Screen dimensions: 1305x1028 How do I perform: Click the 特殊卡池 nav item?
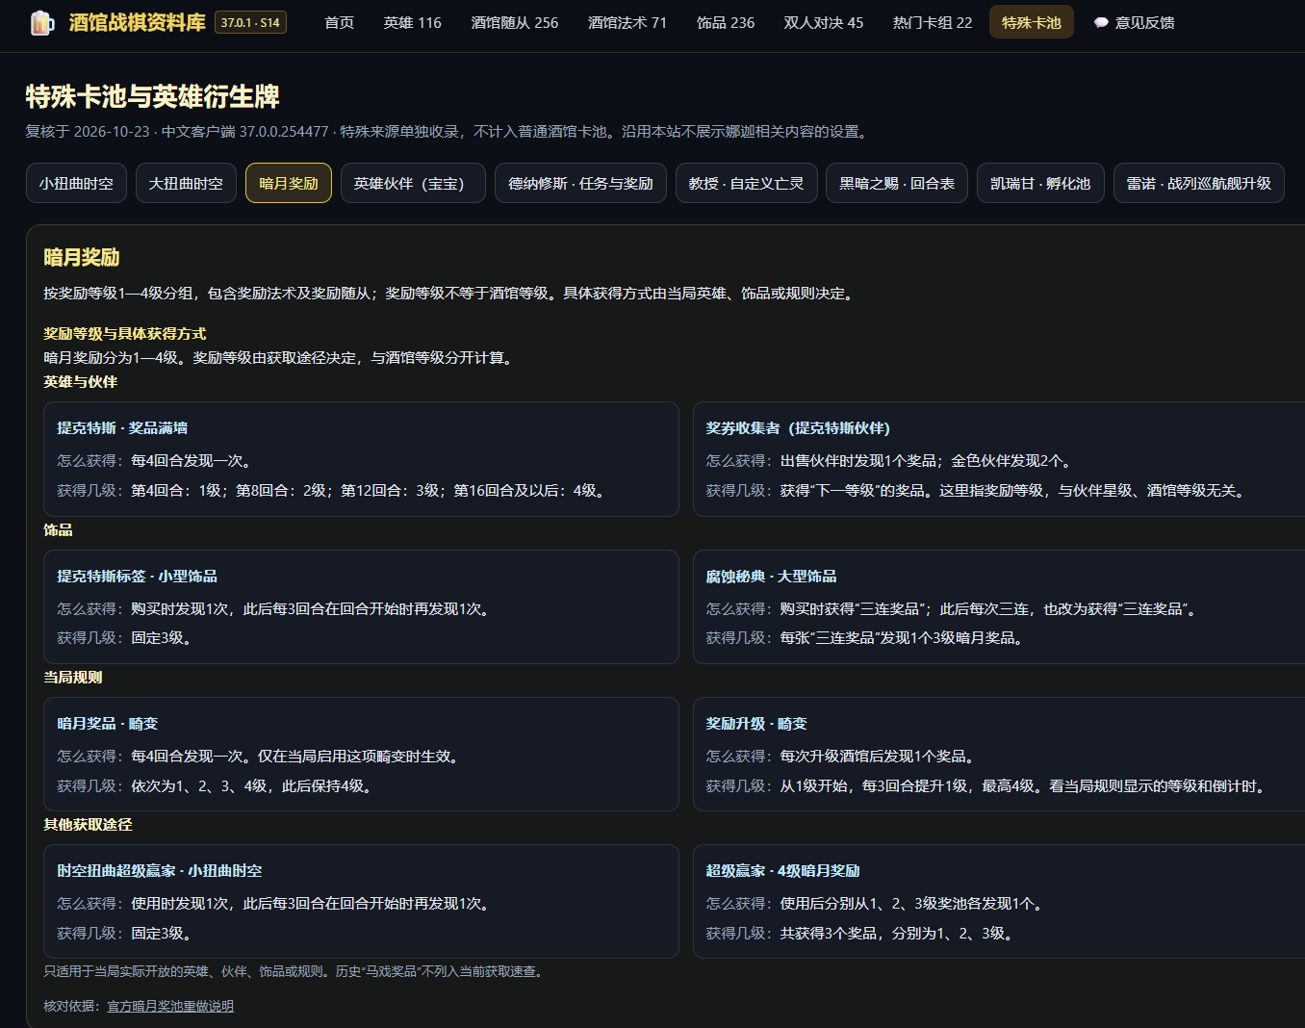point(1032,22)
